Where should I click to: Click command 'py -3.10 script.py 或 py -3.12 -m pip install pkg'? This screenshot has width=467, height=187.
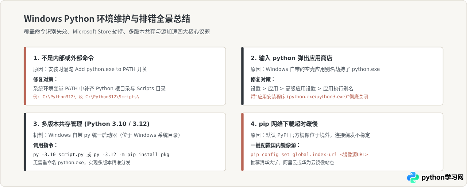coord(101,154)
